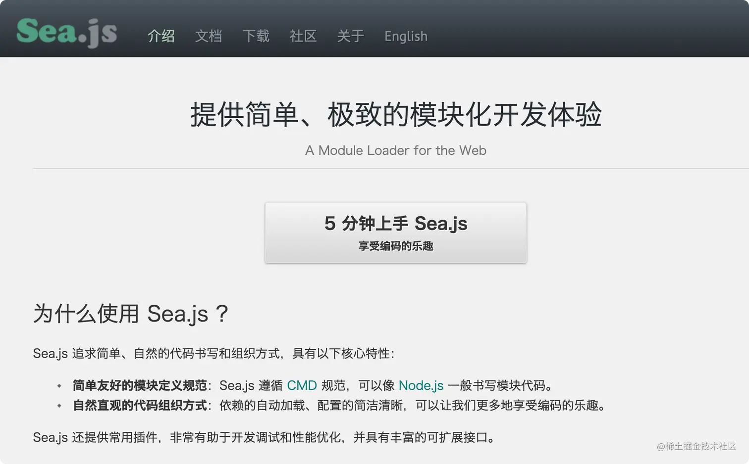This screenshot has height=464, width=749.
Task: Open the 下载 menu item
Action: pyautogui.click(x=256, y=36)
